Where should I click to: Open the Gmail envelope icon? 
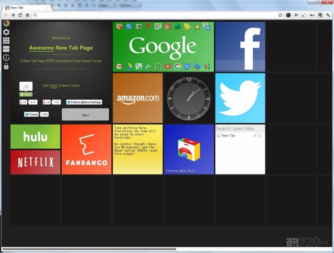click(x=119, y=66)
